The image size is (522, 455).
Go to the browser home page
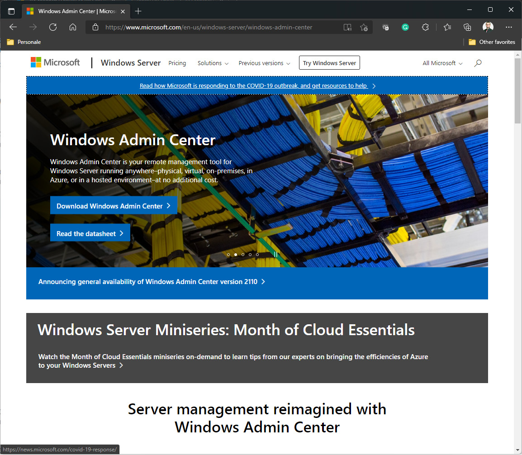(73, 27)
